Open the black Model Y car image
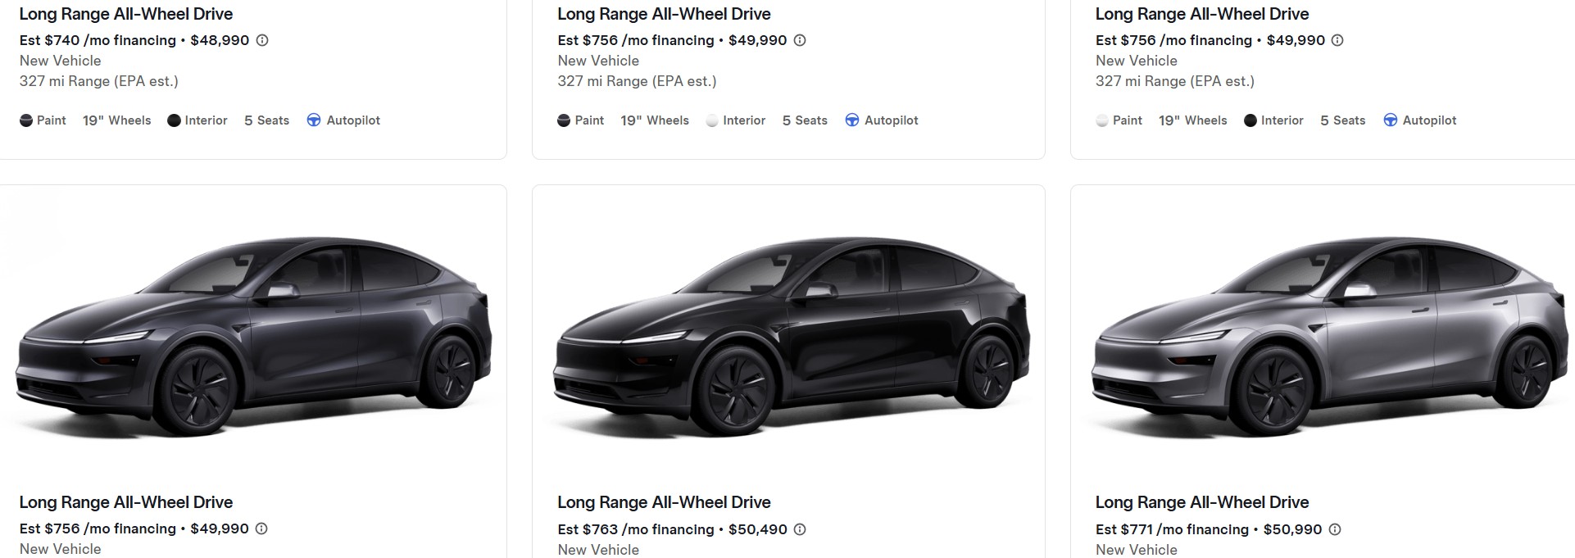 coord(792,336)
